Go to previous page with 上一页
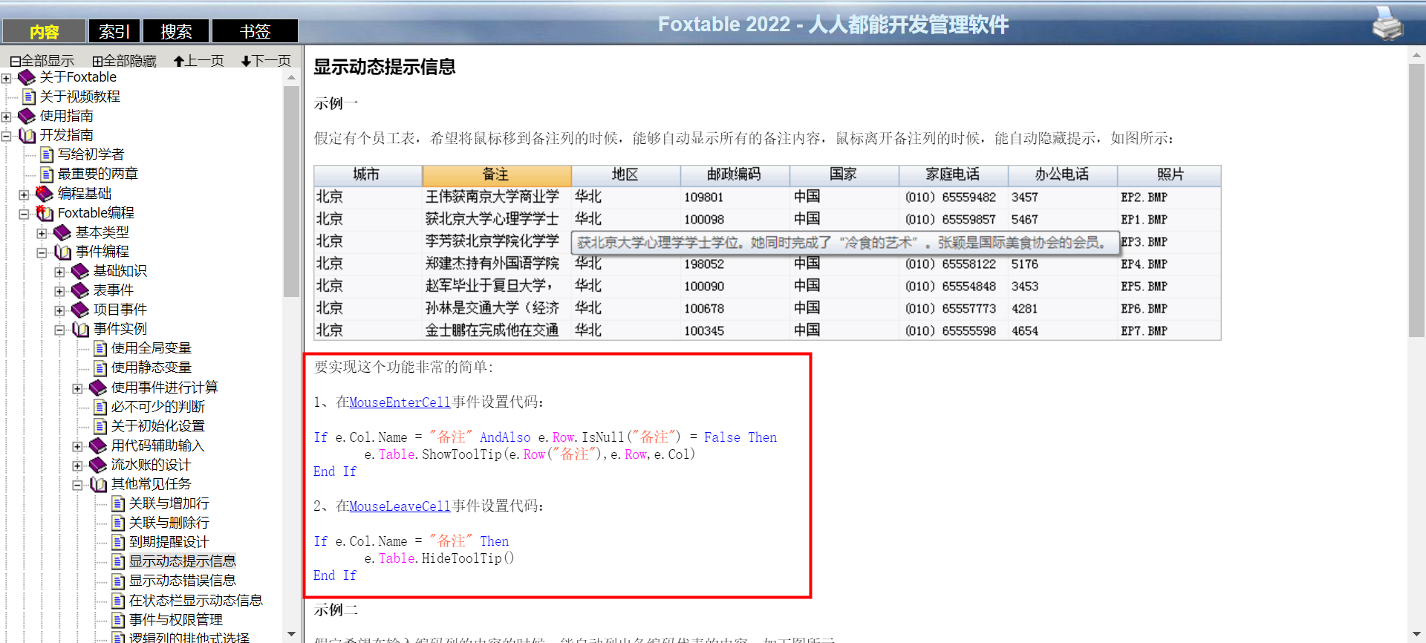This screenshot has height=643, width=1426. (x=199, y=61)
